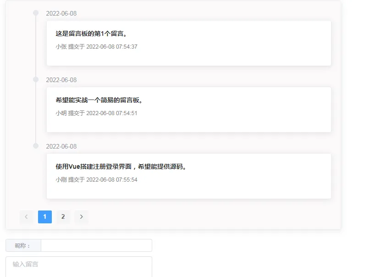The image size is (376, 277).
Task: Click the 昵称： label
Action: (x=22, y=245)
